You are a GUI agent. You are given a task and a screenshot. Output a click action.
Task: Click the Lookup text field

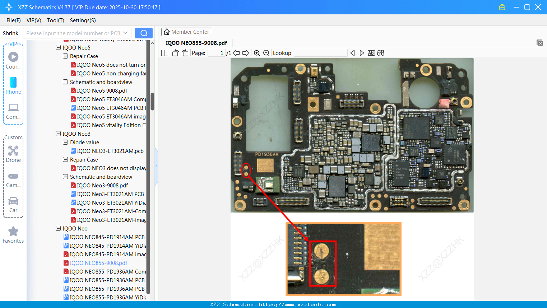(x=321, y=53)
